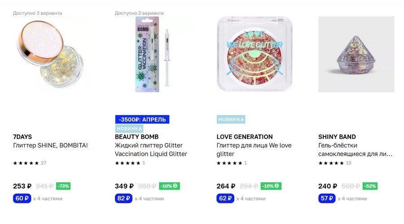
Task: Click the -3500₽: АПРЕЛЬ promo badge
Action: click(142, 119)
